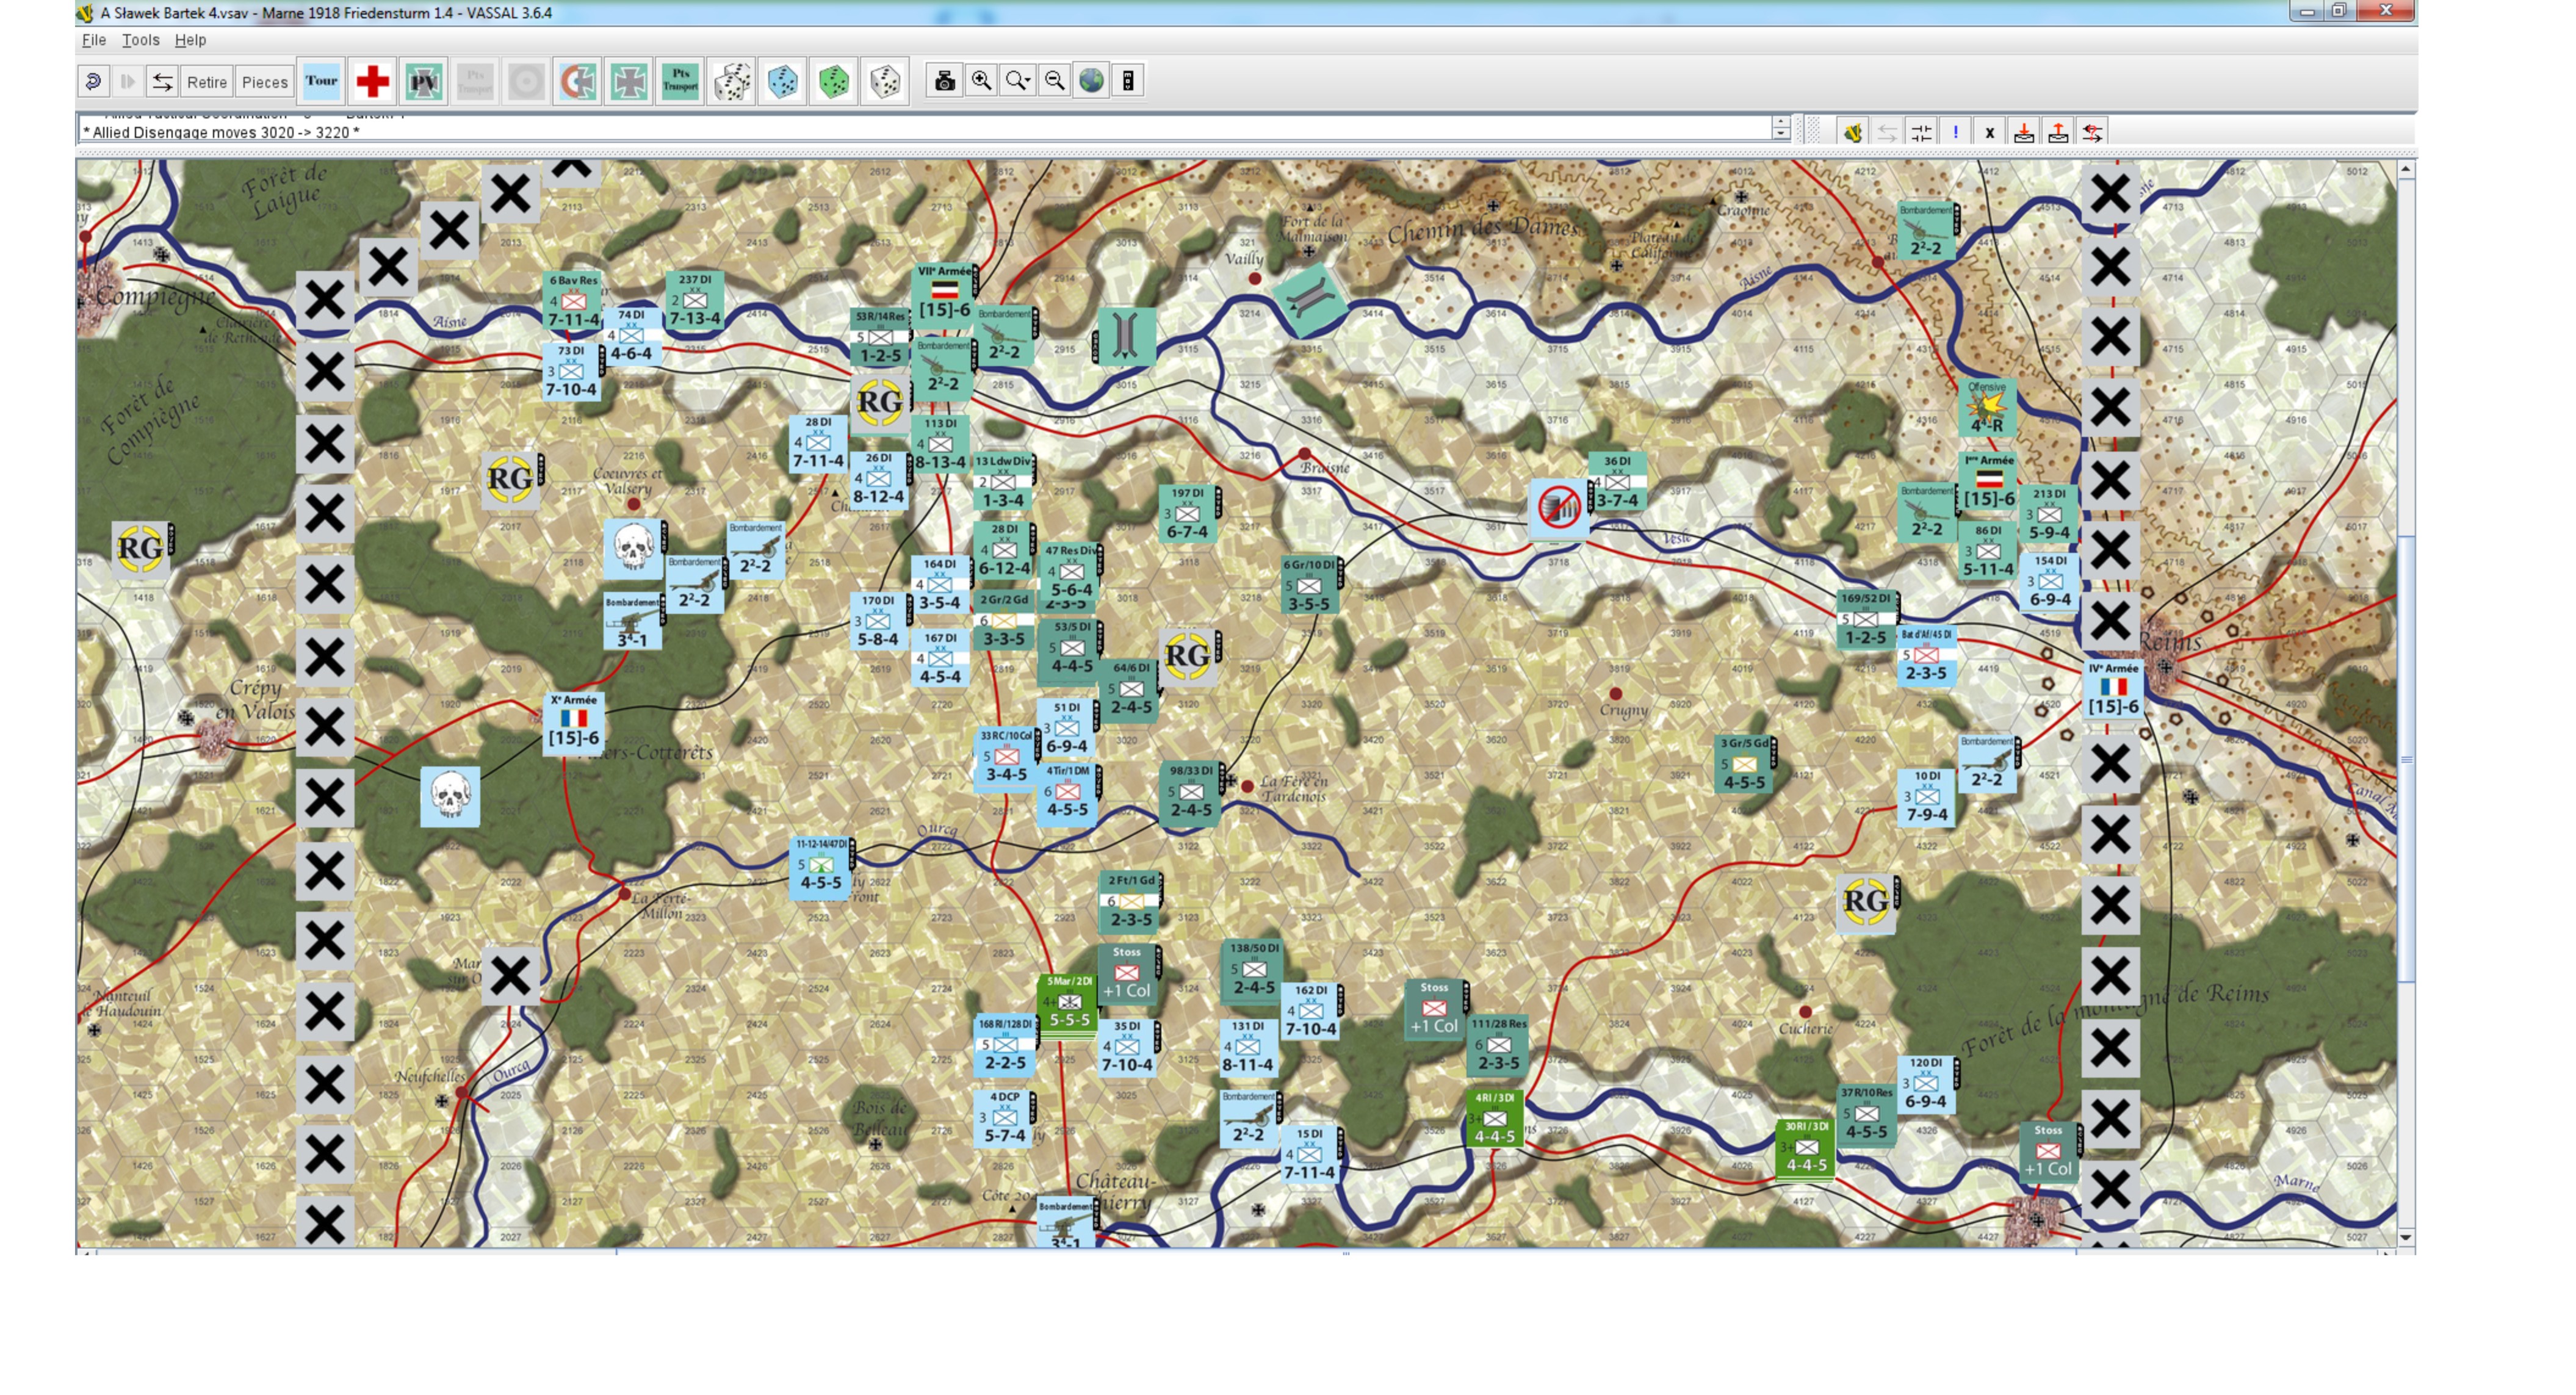Screen dimensions: 2576x1395
Task: Click the red up-arrow outbox icon
Action: click(x=2058, y=132)
